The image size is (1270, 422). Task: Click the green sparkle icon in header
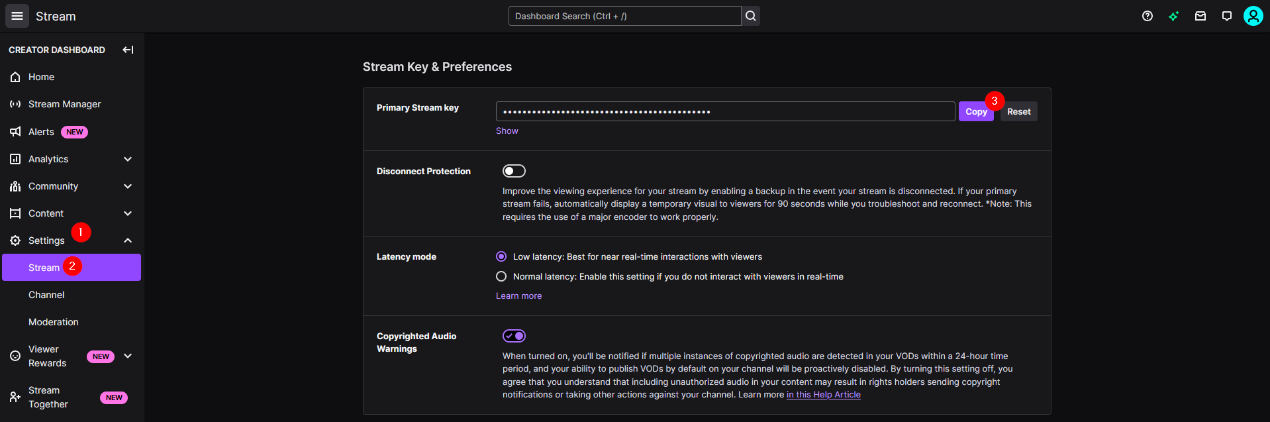pos(1174,16)
